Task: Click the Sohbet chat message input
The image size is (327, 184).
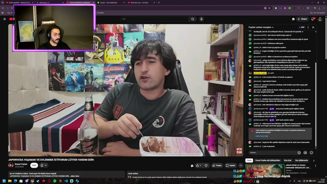Action: click(x=272, y=153)
